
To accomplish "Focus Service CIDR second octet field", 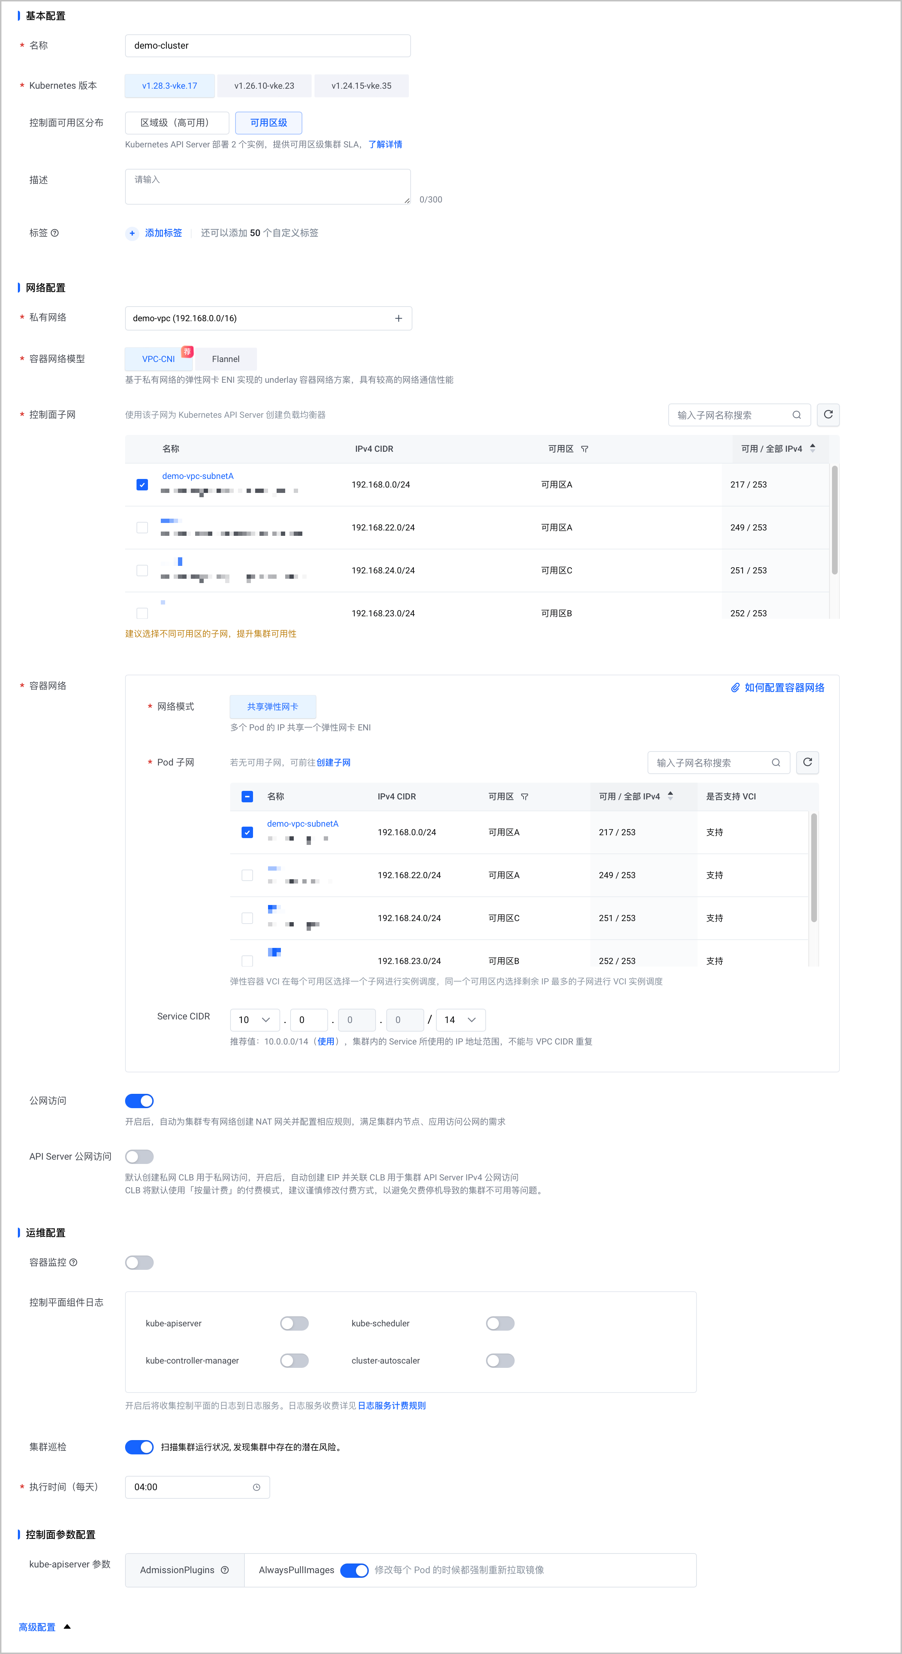I will click(308, 1020).
